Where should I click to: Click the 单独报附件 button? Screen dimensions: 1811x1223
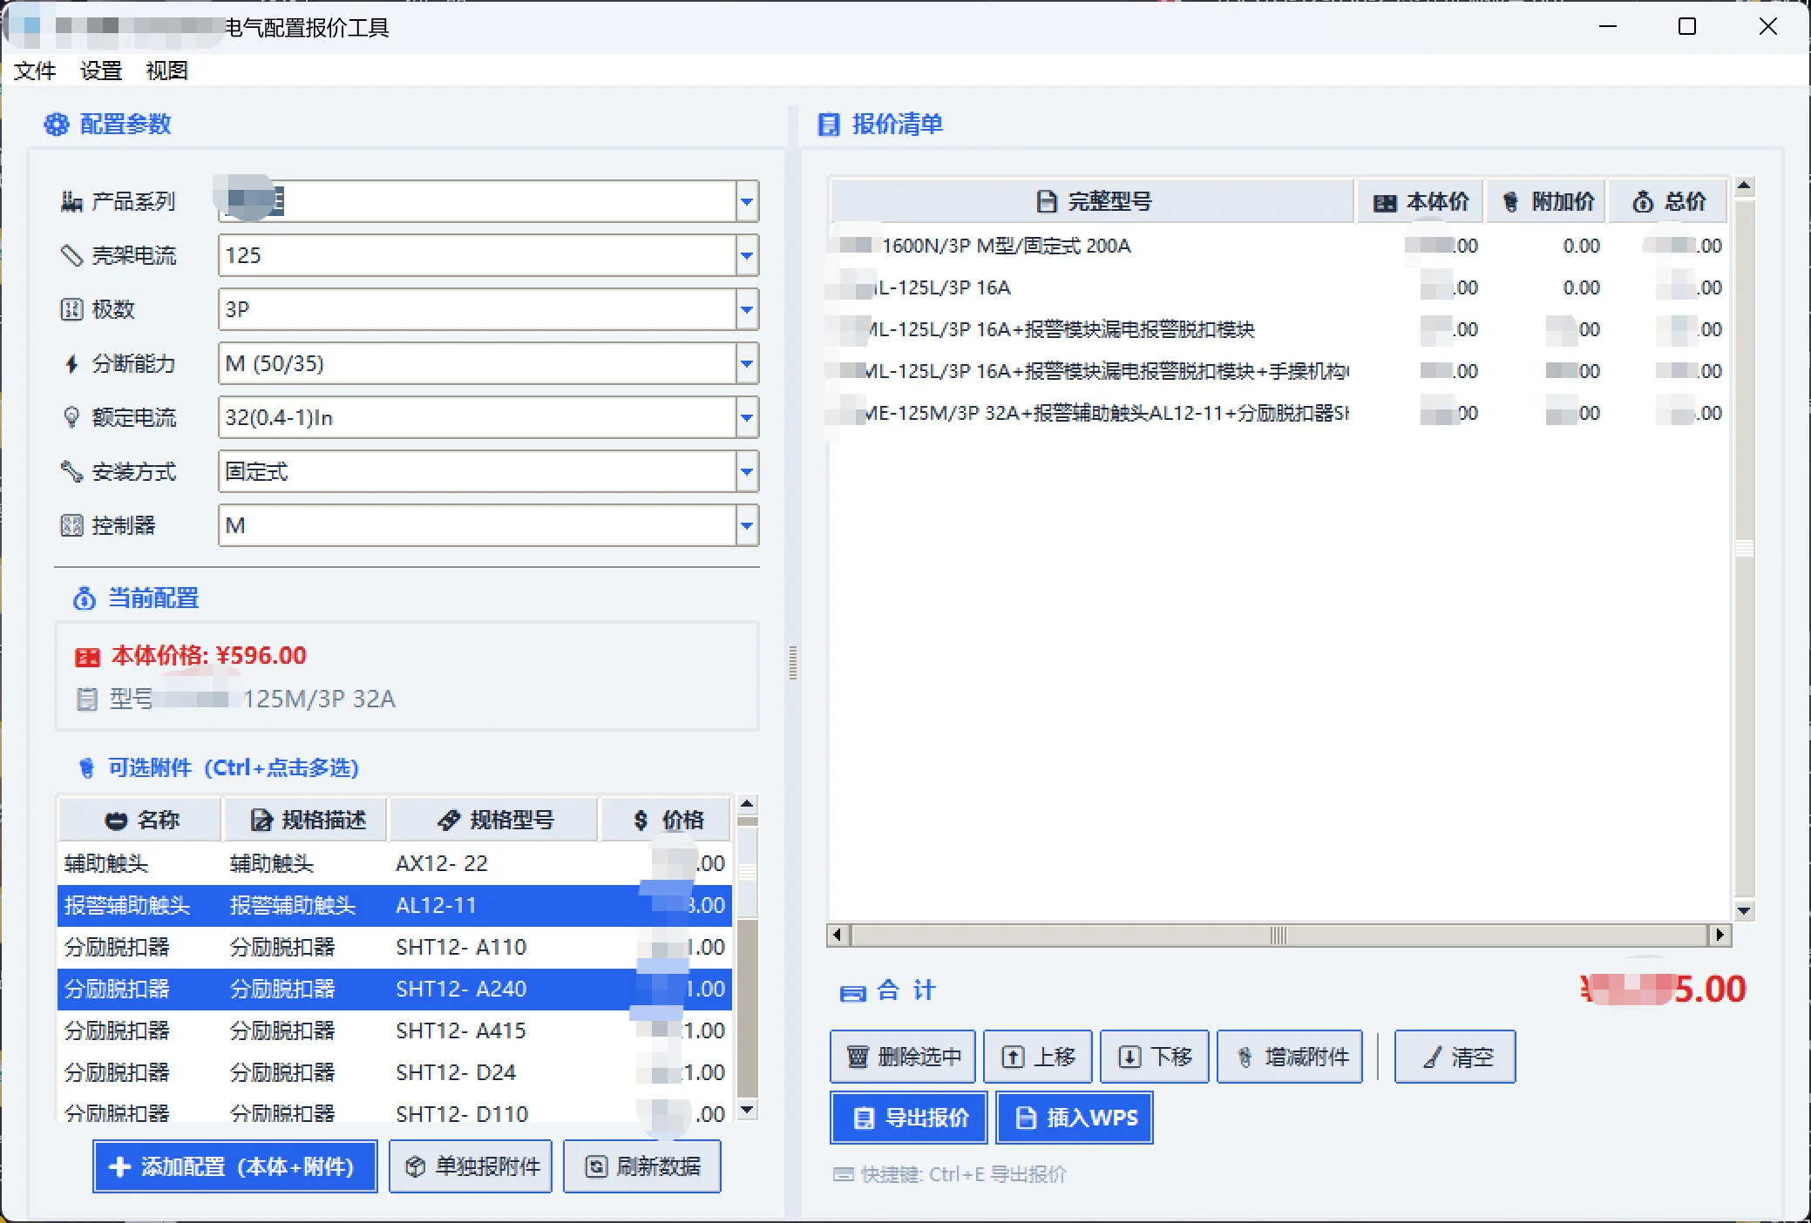(x=471, y=1166)
